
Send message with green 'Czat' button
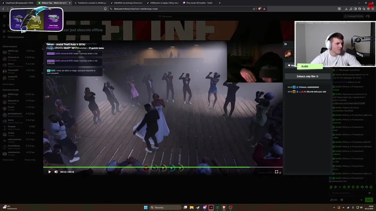click(369, 200)
